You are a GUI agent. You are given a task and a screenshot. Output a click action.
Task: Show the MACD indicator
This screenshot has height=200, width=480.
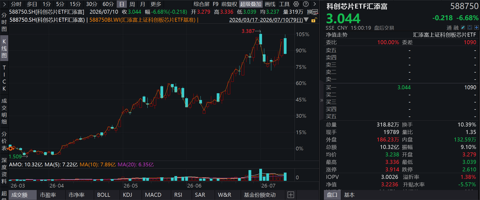coord(153,195)
